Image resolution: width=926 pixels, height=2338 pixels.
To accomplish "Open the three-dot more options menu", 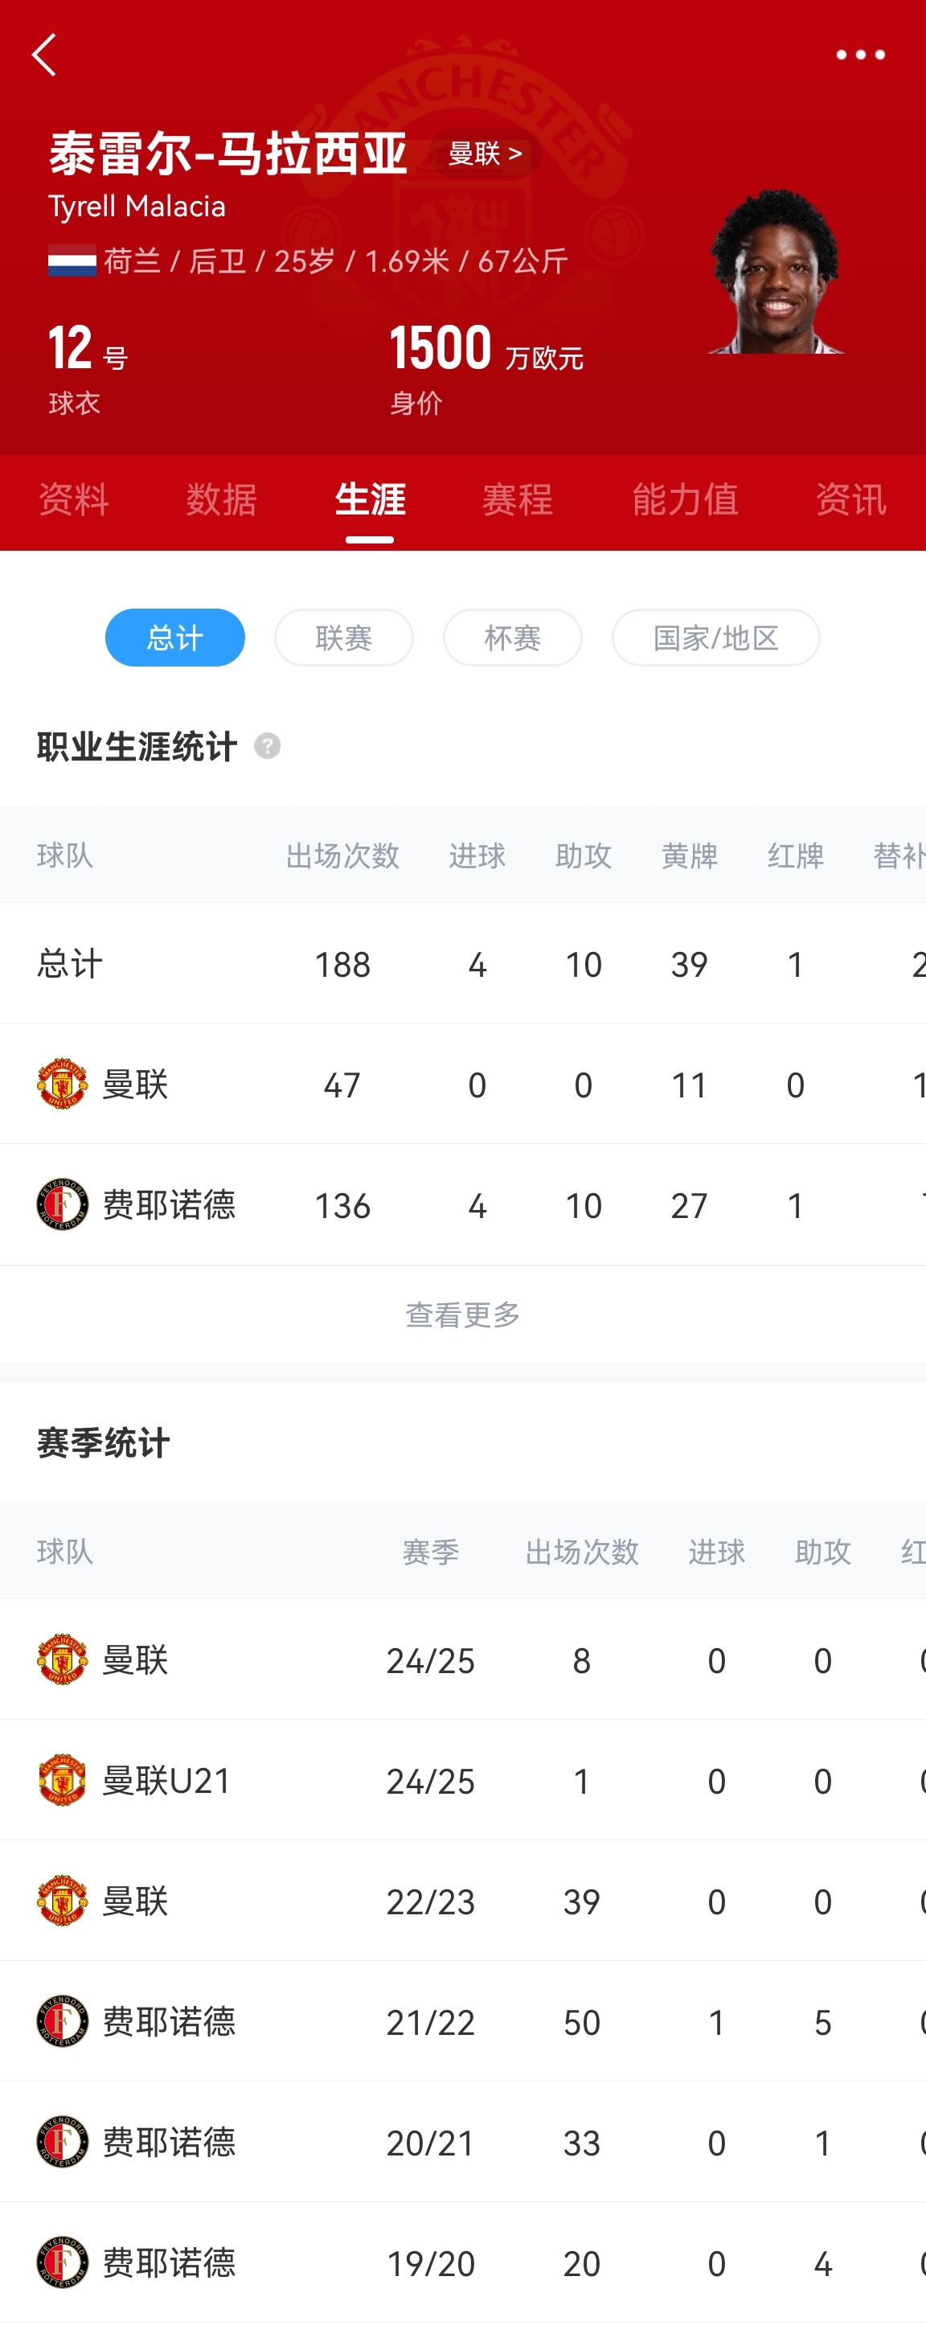I will (x=860, y=55).
